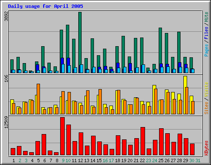This screenshot has width=211, height=165.
Task: Click day label '2' on the x-axis
Action: 20,160
